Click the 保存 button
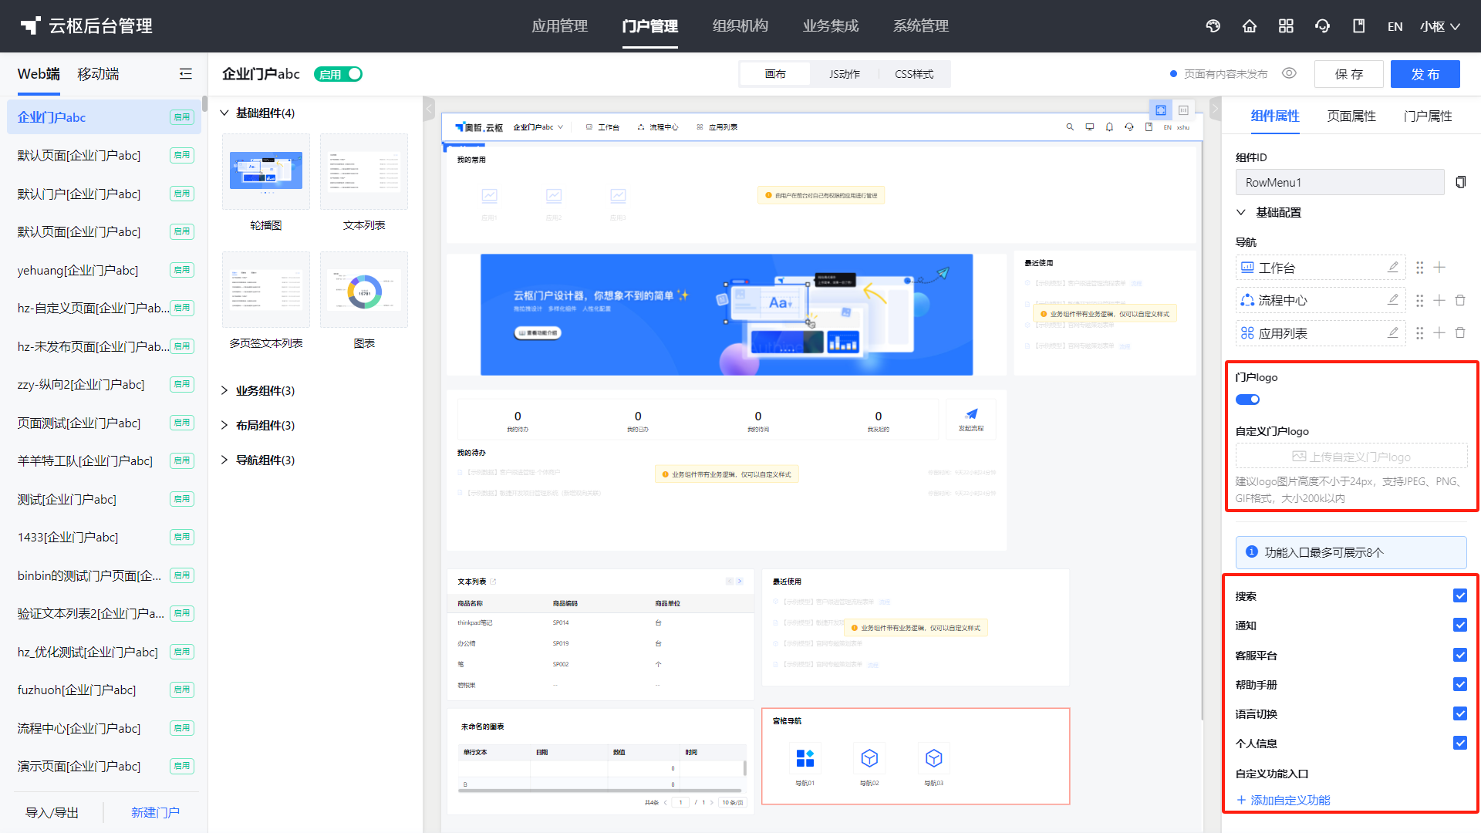Viewport: 1481px width, 833px height. [1349, 74]
